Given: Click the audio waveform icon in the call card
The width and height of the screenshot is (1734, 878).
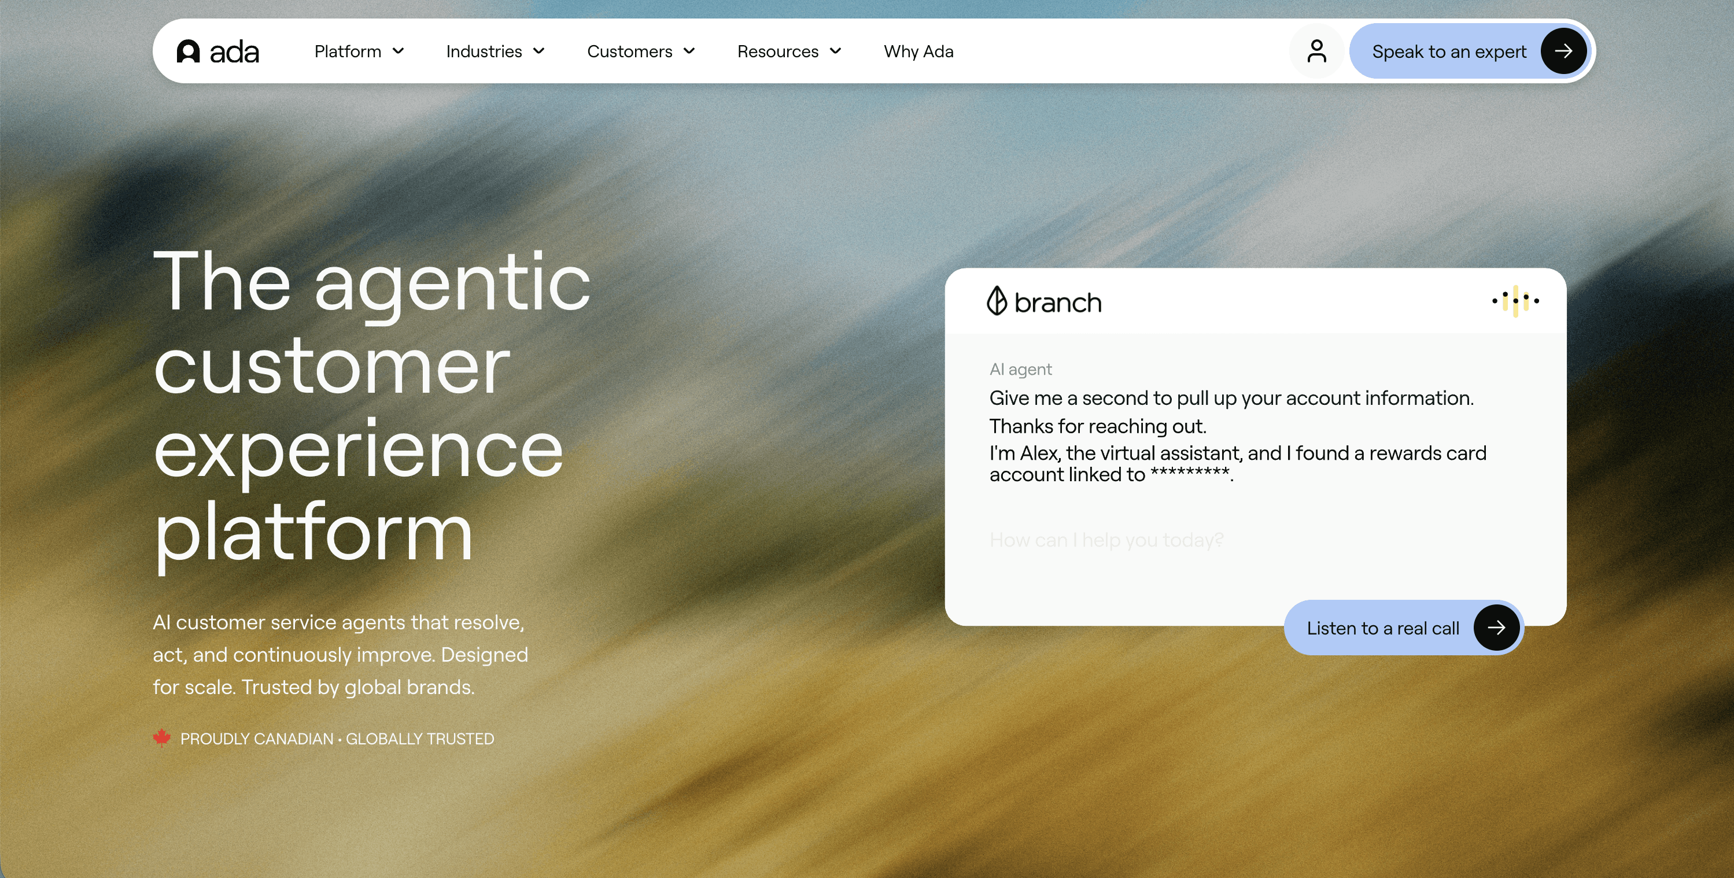Looking at the screenshot, I should 1515,301.
